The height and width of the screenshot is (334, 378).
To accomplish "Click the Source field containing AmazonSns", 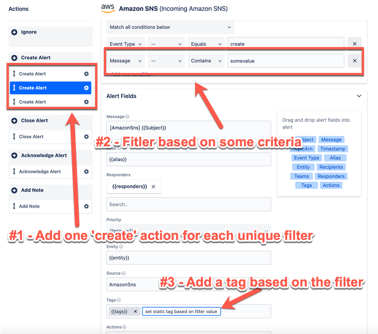I will pyautogui.click(x=189, y=284).
